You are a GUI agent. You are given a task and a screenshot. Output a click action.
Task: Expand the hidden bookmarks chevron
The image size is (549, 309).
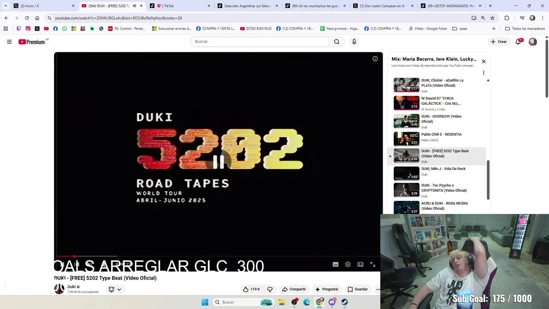(x=494, y=29)
